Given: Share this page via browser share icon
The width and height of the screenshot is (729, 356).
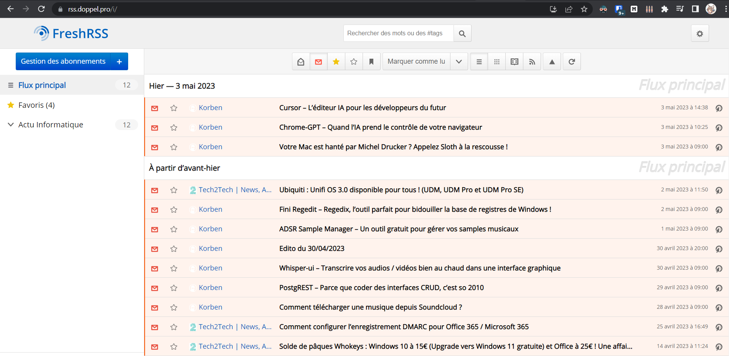Looking at the screenshot, I should click(x=569, y=9).
